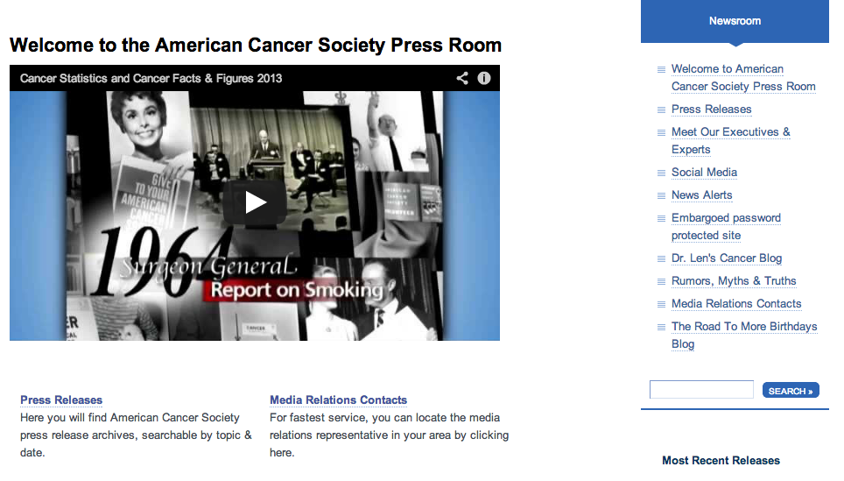
Task: Open Media Relations Contacts in sidebar
Action: pos(736,304)
